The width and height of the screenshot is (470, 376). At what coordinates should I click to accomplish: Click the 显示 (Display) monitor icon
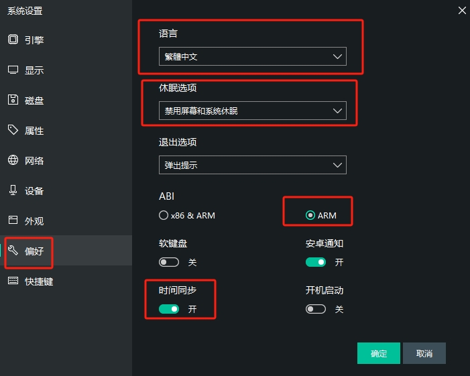coord(13,70)
